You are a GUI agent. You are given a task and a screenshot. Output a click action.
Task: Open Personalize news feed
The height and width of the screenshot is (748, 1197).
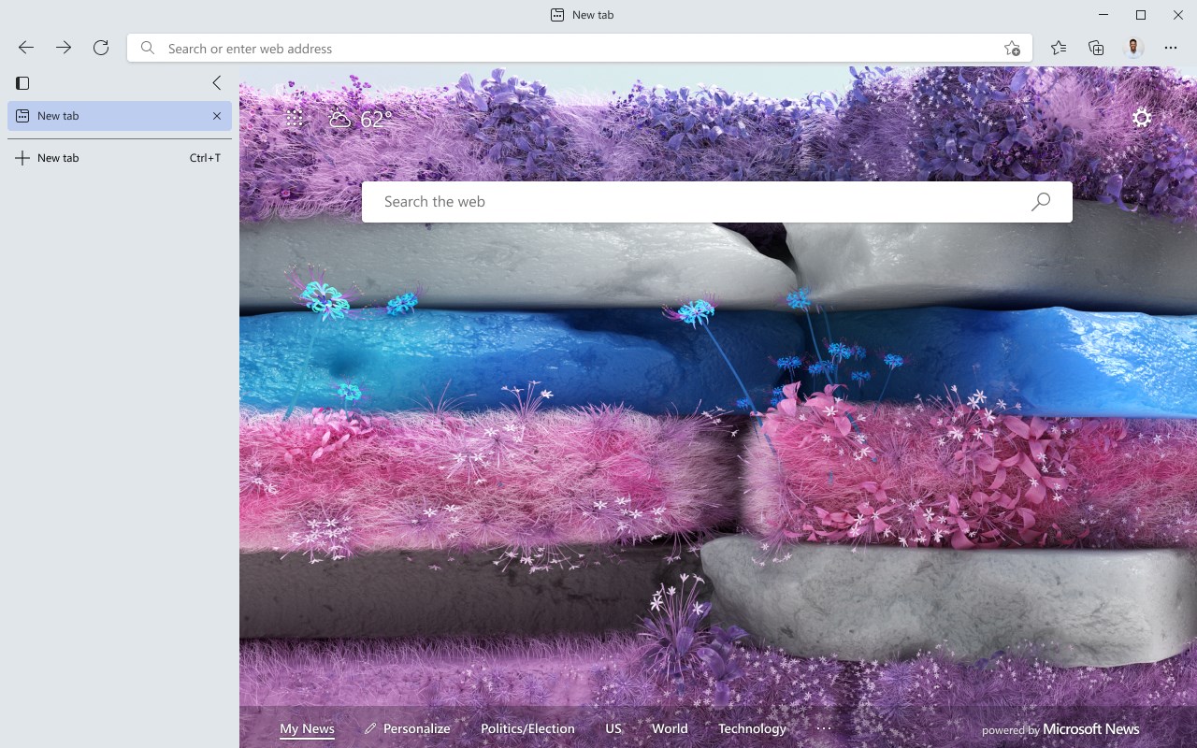point(408,729)
